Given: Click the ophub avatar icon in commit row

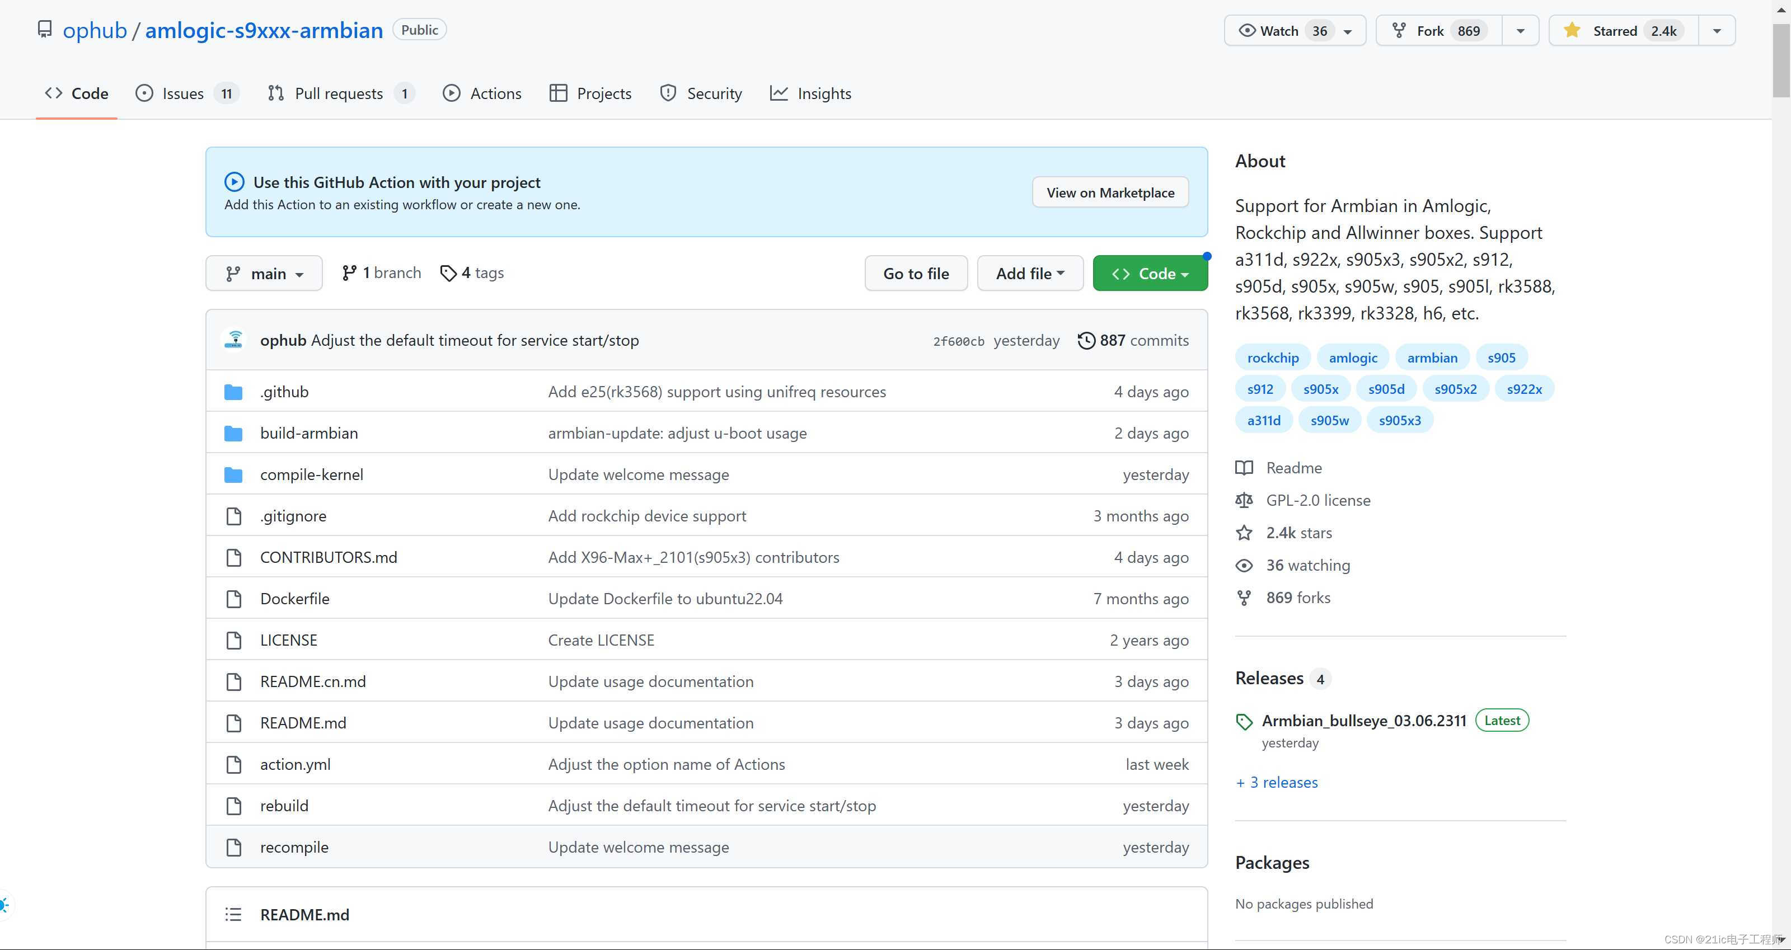Looking at the screenshot, I should click(x=235, y=340).
